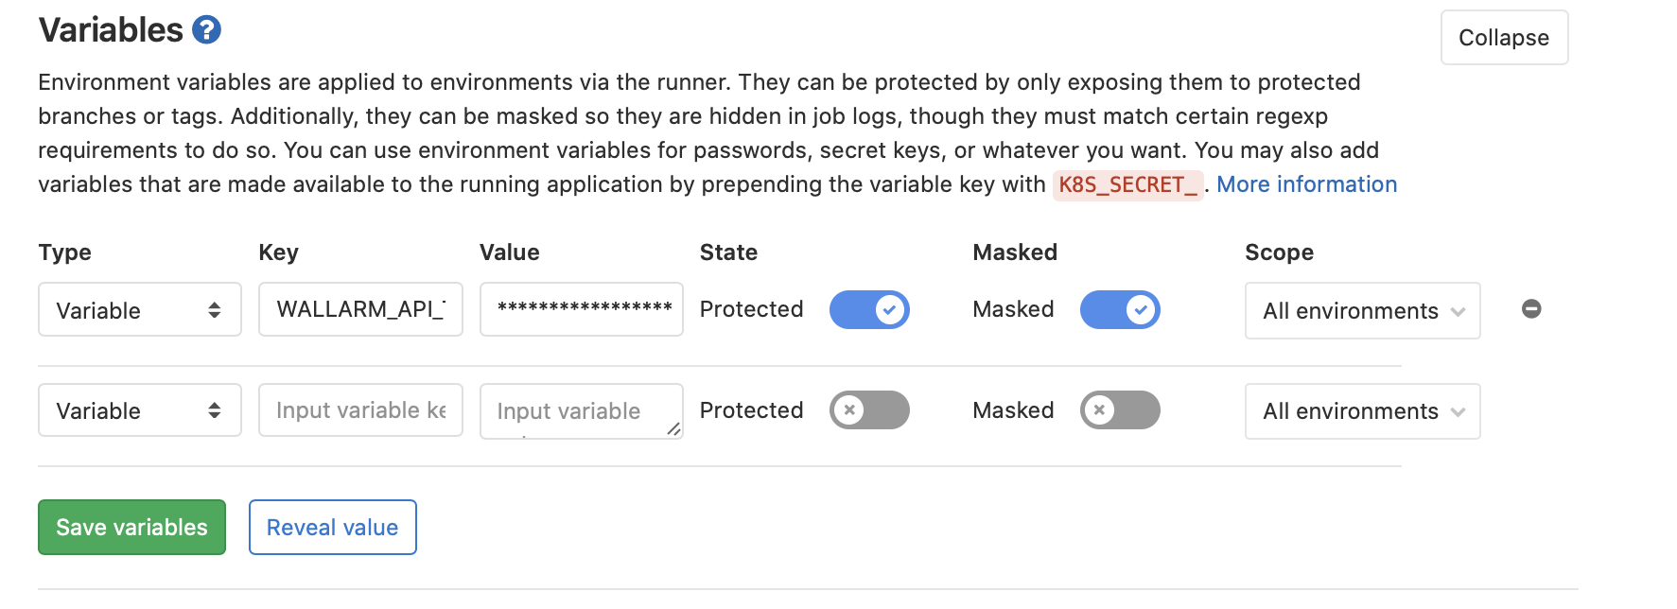Click Reveal value
The image size is (1677, 609).
tap(332, 527)
